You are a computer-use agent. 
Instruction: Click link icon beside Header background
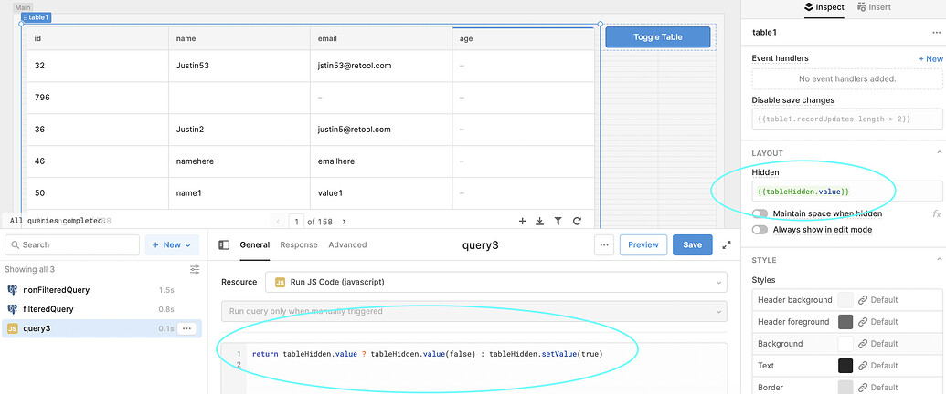863,299
